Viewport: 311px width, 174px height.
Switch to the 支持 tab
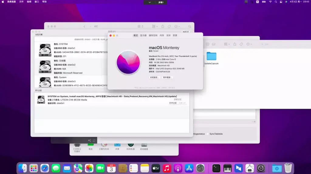click(x=168, y=35)
